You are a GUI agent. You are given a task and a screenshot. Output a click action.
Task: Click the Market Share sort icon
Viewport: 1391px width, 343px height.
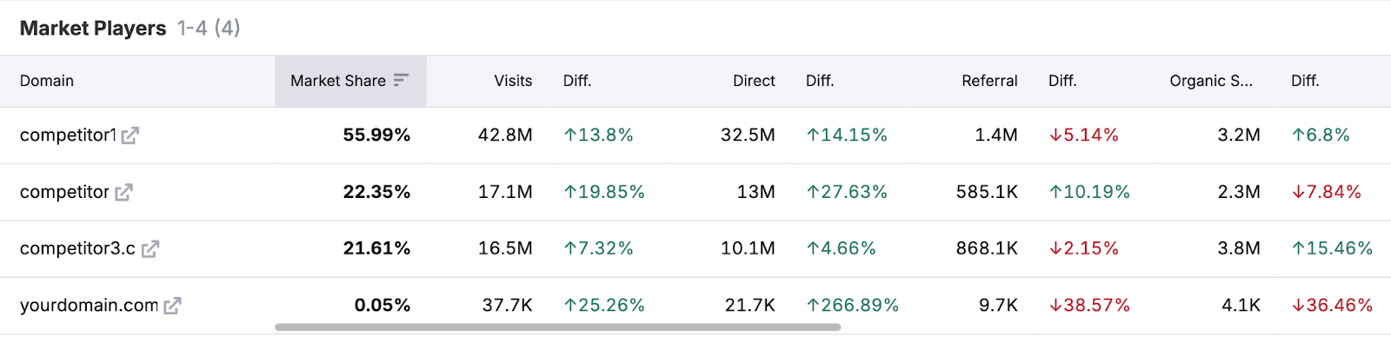point(401,81)
